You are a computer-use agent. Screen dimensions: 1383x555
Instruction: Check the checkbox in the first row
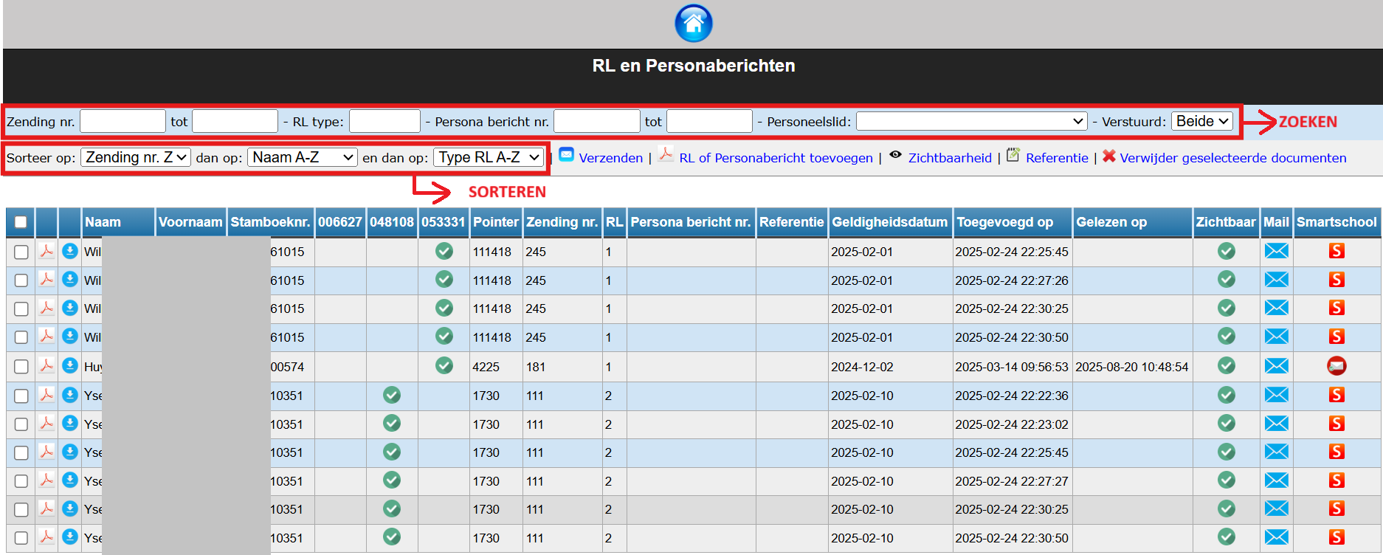pyautogui.click(x=21, y=252)
